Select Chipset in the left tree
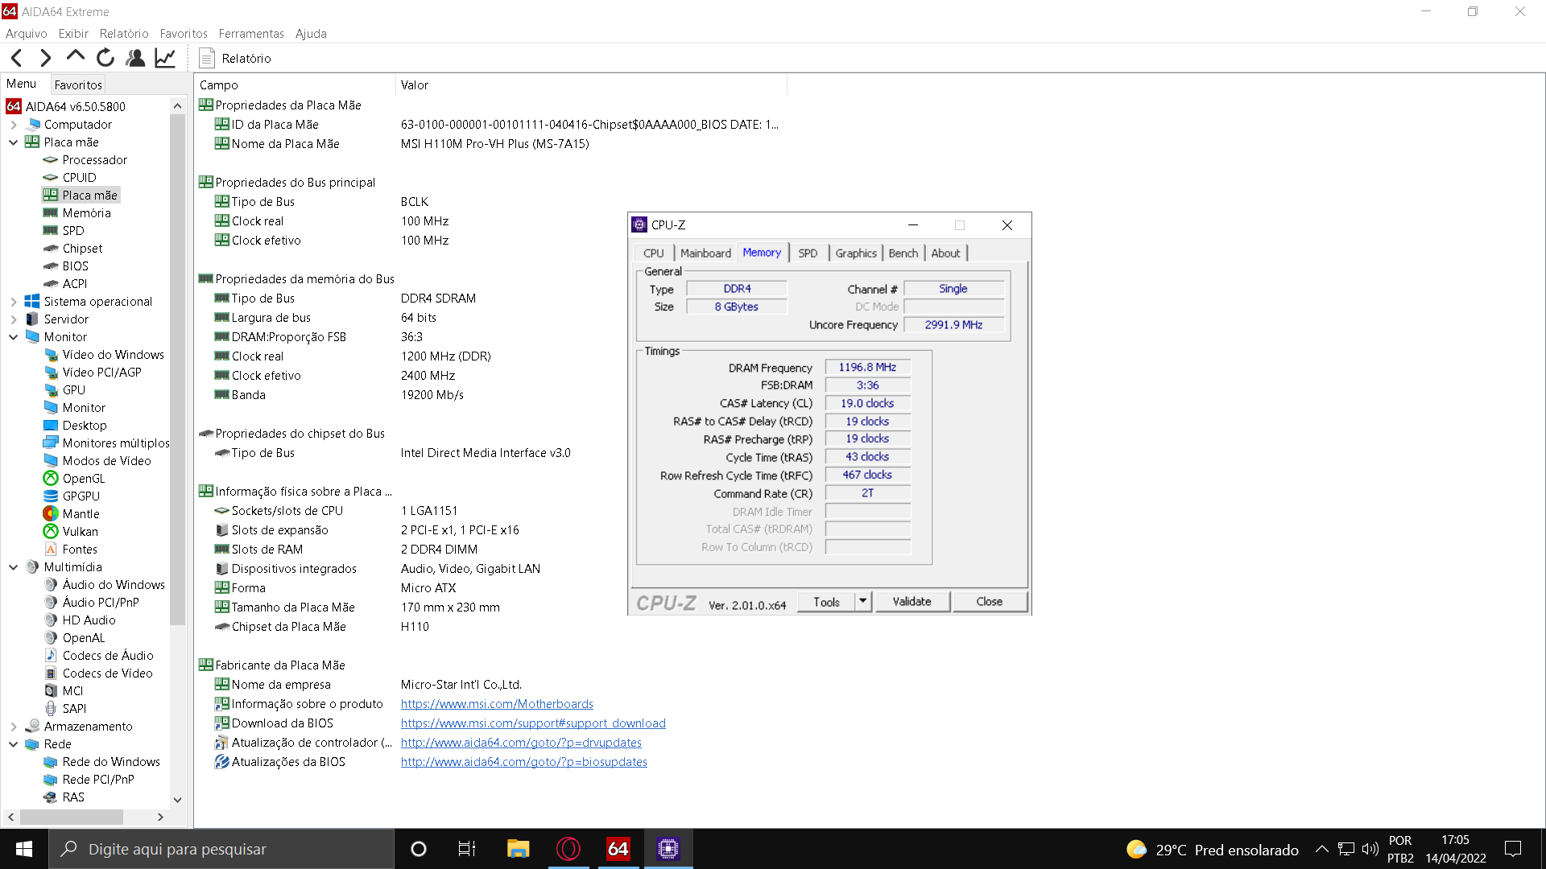1546x869 pixels. 82,248
